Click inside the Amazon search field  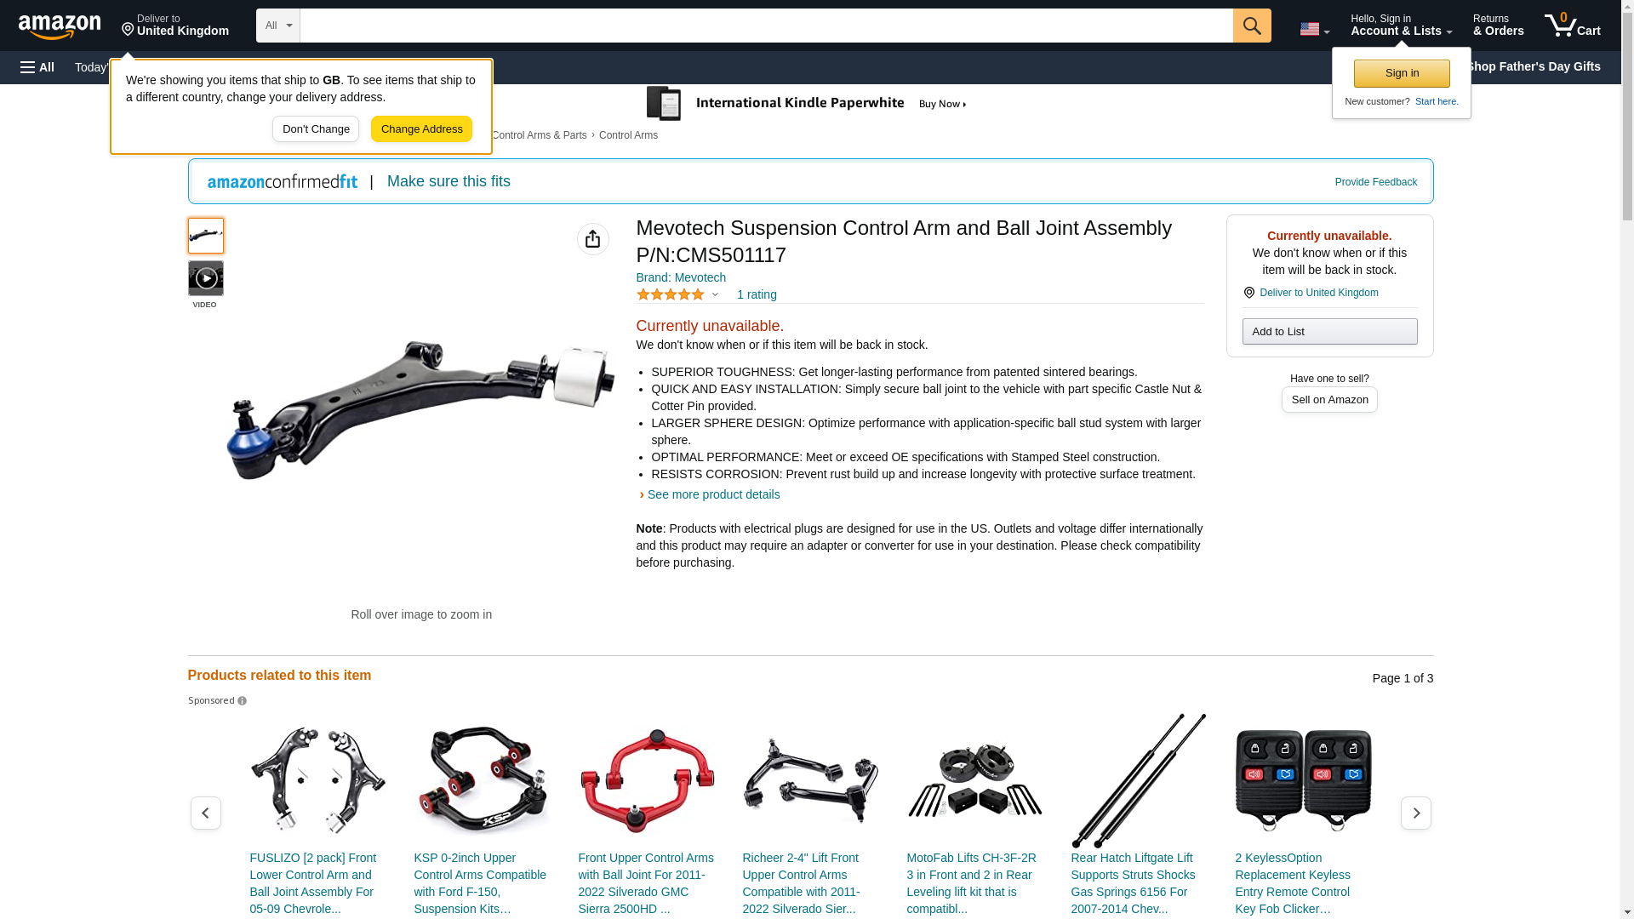click(766, 26)
